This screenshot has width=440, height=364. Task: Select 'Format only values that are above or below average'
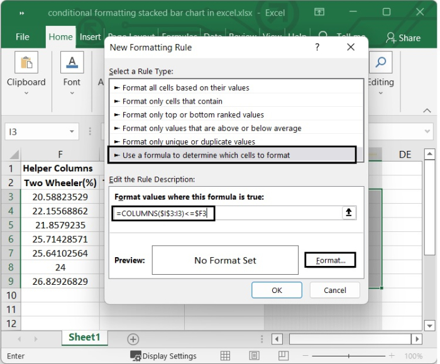[236, 128]
